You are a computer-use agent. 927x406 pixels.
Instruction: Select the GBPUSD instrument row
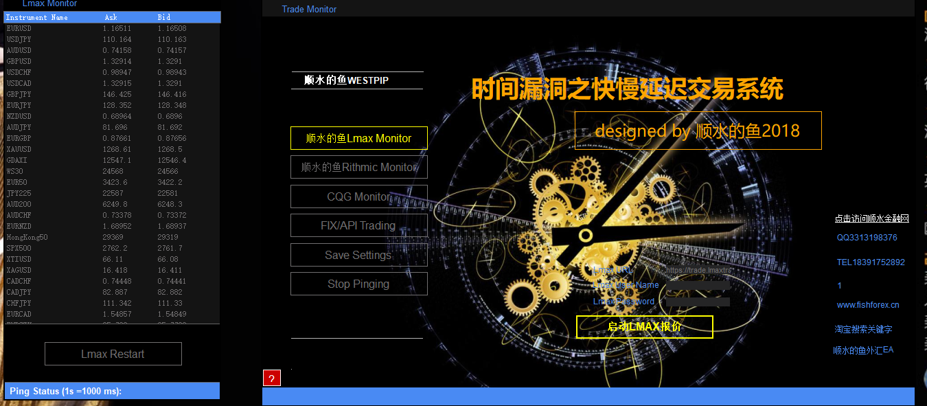pyautogui.click(x=112, y=61)
